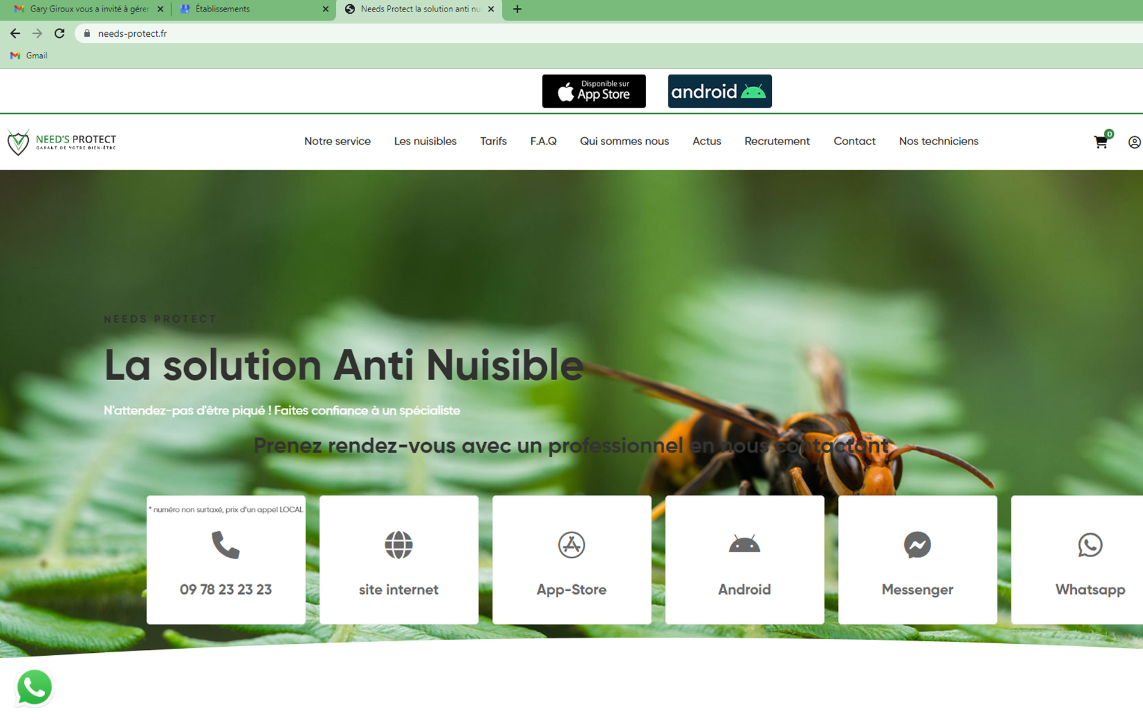The image size is (1143, 722).
Task: Go back using browser back arrow
Action: point(15,34)
